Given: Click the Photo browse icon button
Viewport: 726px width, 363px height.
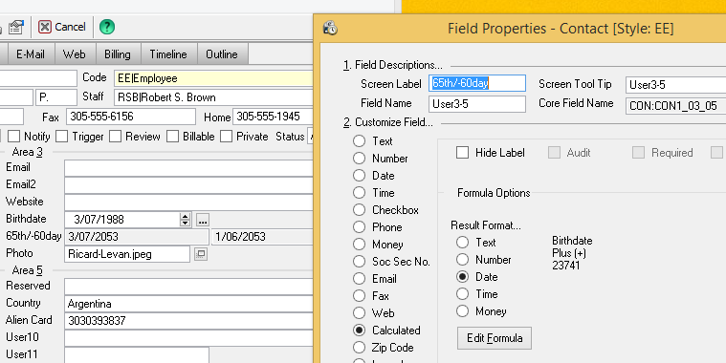Looking at the screenshot, I should click(x=201, y=254).
